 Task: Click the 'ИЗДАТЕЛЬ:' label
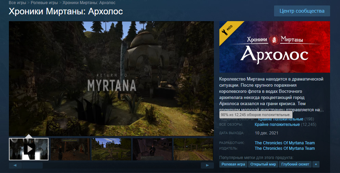[x=229, y=148]
